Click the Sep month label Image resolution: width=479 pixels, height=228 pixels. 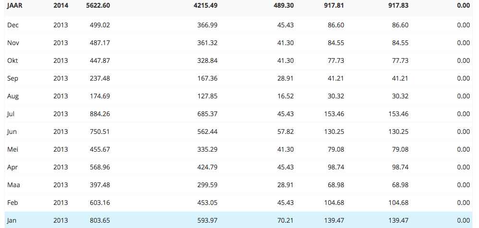[x=12, y=78]
